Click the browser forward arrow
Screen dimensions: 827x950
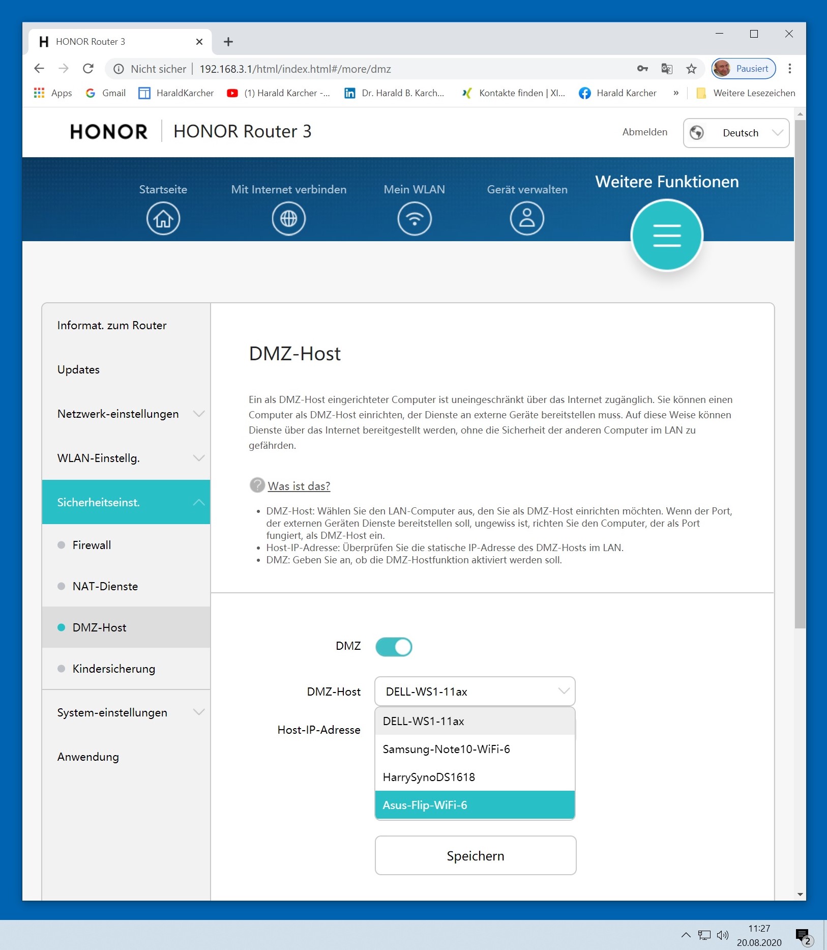pyautogui.click(x=64, y=69)
